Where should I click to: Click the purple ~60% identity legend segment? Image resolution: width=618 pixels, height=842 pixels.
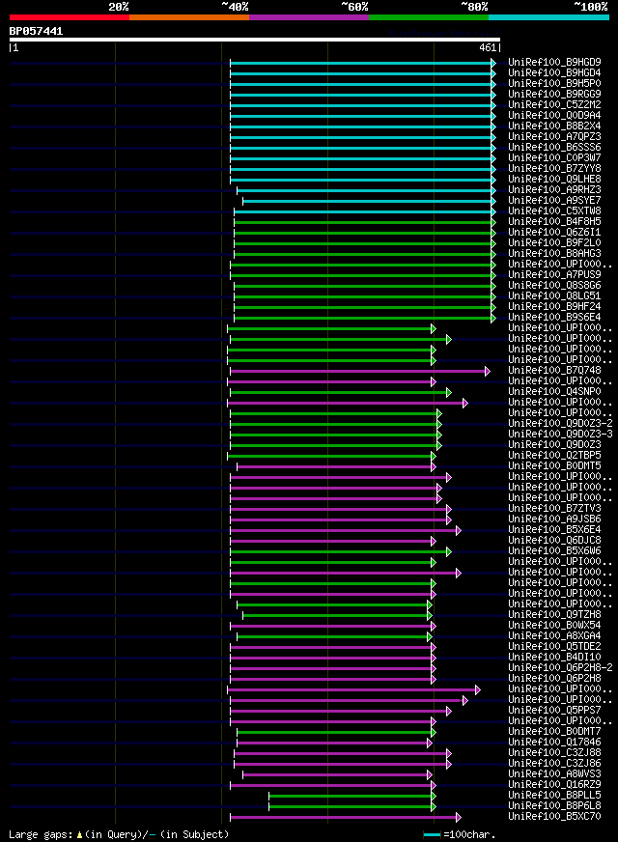click(x=309, y=17)
